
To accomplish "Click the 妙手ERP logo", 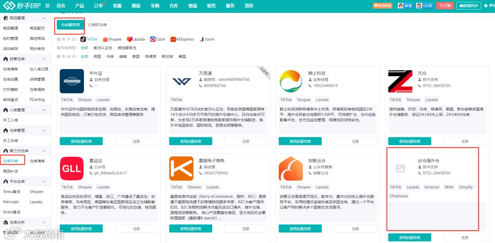I will click(22, 5).
